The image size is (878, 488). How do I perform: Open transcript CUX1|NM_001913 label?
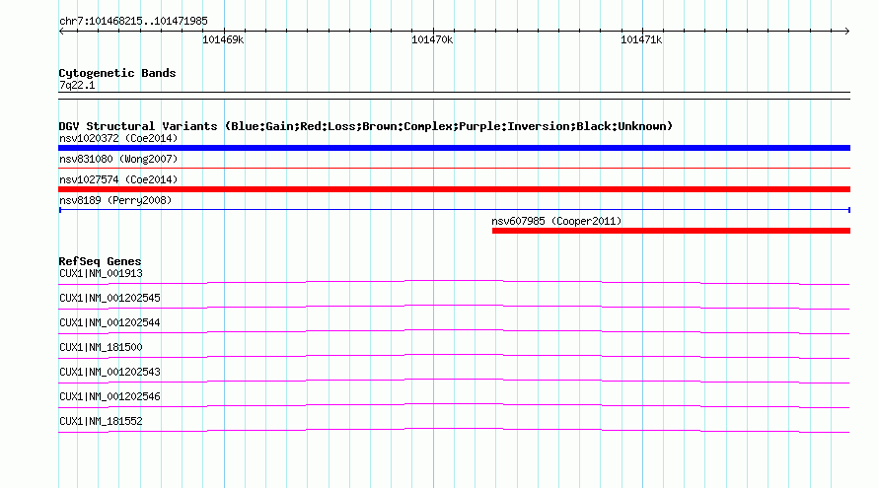point(101,274)
